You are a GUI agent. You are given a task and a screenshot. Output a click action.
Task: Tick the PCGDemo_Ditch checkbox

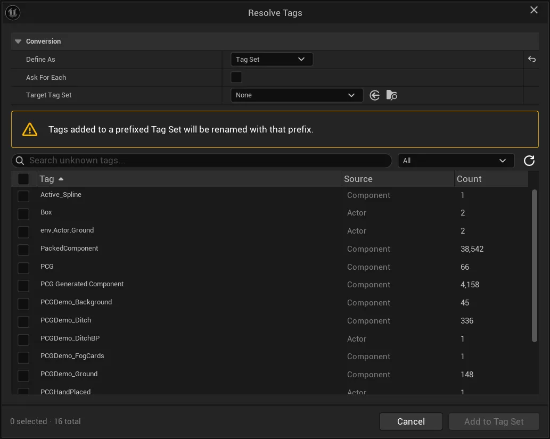(23, 321)
